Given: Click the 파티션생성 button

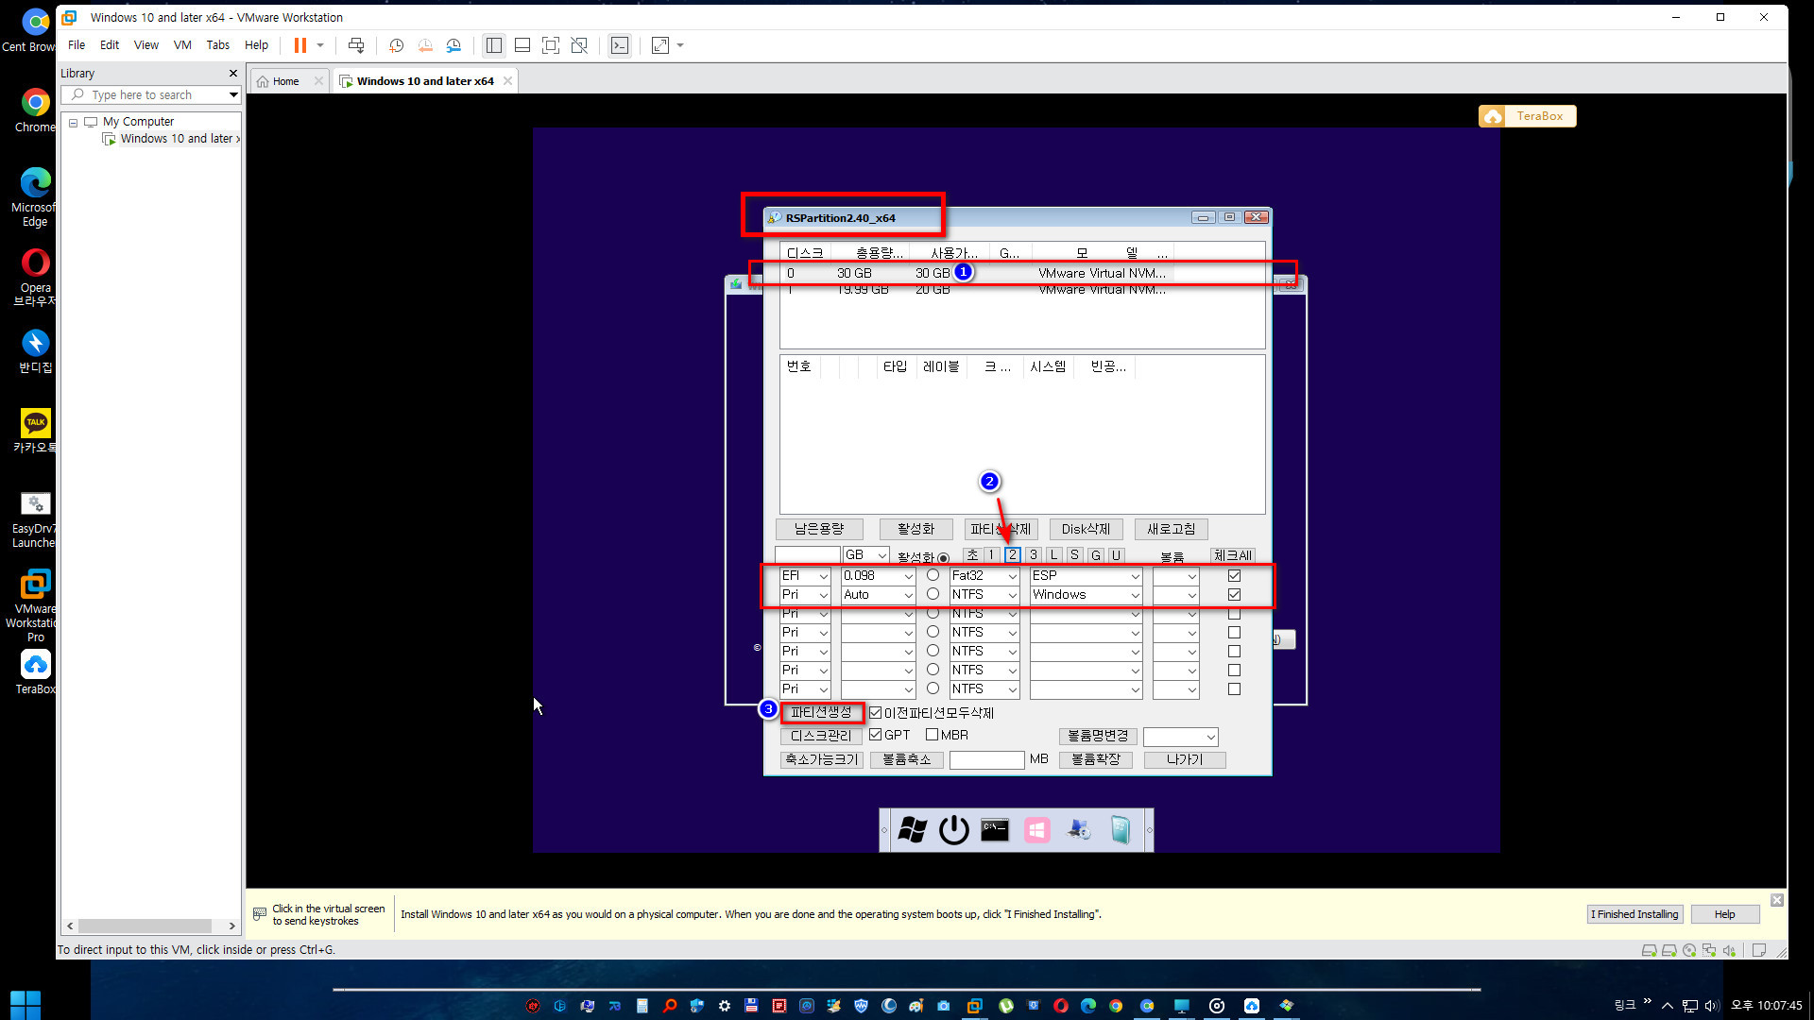Looking at the screenshot, I should [x=821, y=713].
